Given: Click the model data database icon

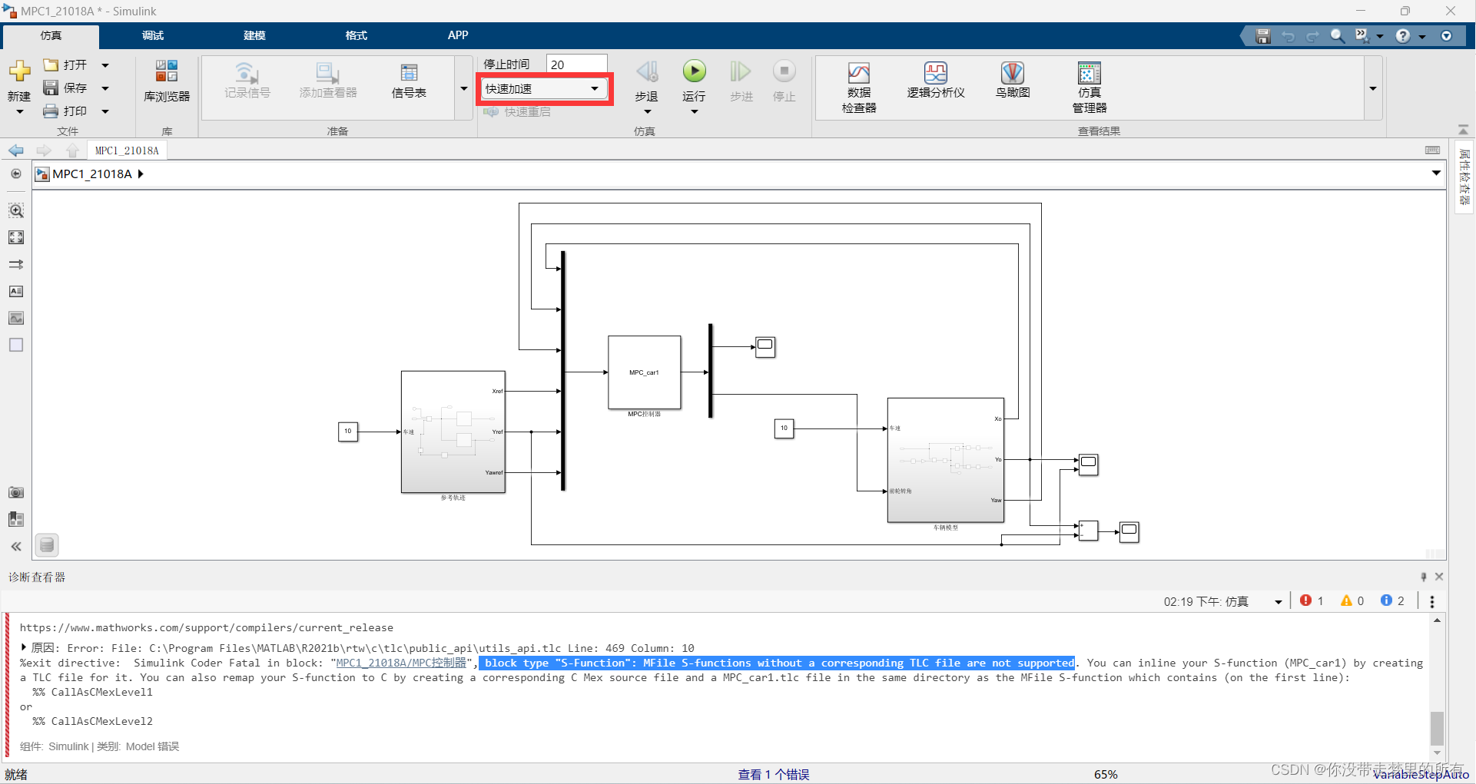Looking at the screenshot, I should pyautogui.click(x=47, y=545).
